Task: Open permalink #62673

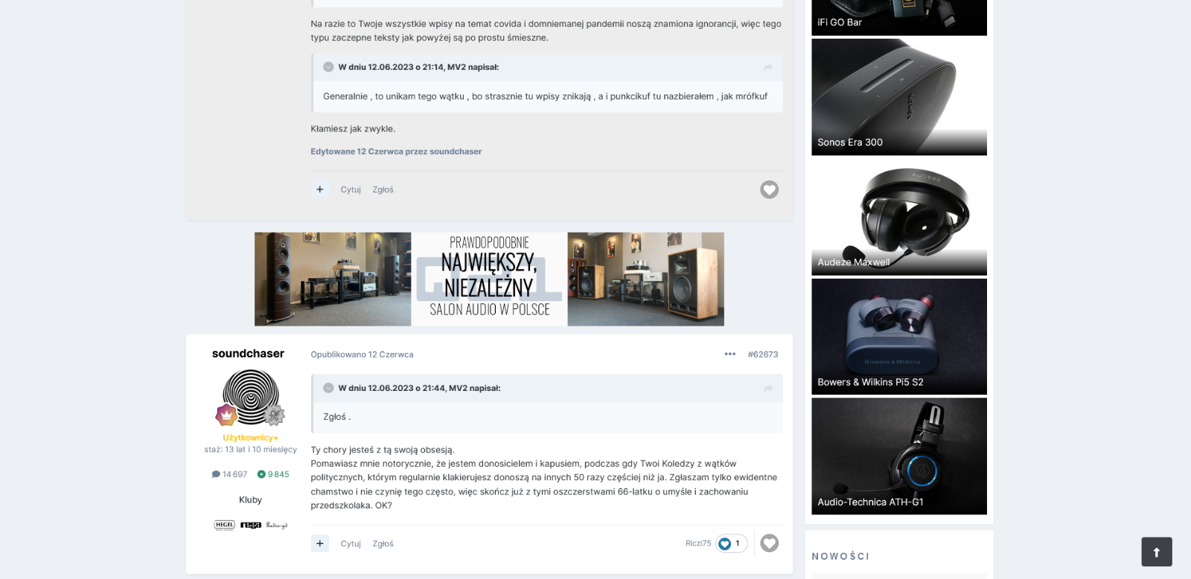Action: tap(763, 355)
